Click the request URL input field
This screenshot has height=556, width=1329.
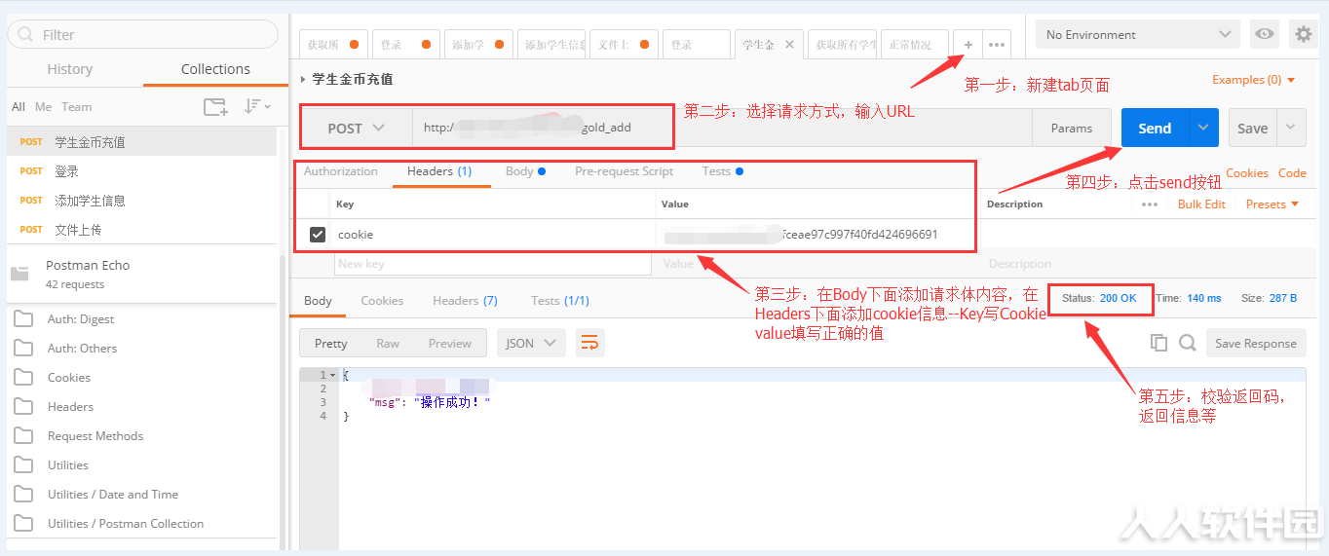[x=721, y=128]
